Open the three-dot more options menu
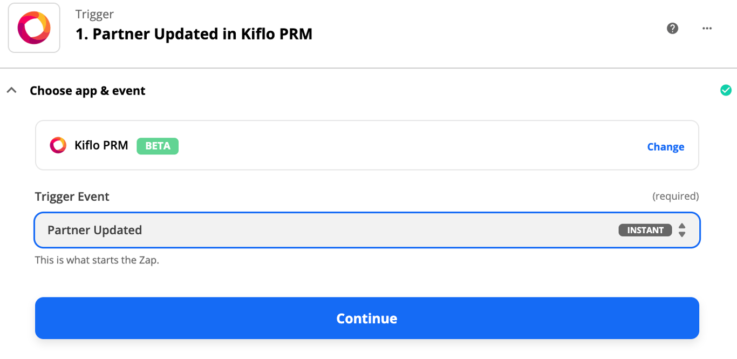The image size is (737, 359). pos(707,28)
